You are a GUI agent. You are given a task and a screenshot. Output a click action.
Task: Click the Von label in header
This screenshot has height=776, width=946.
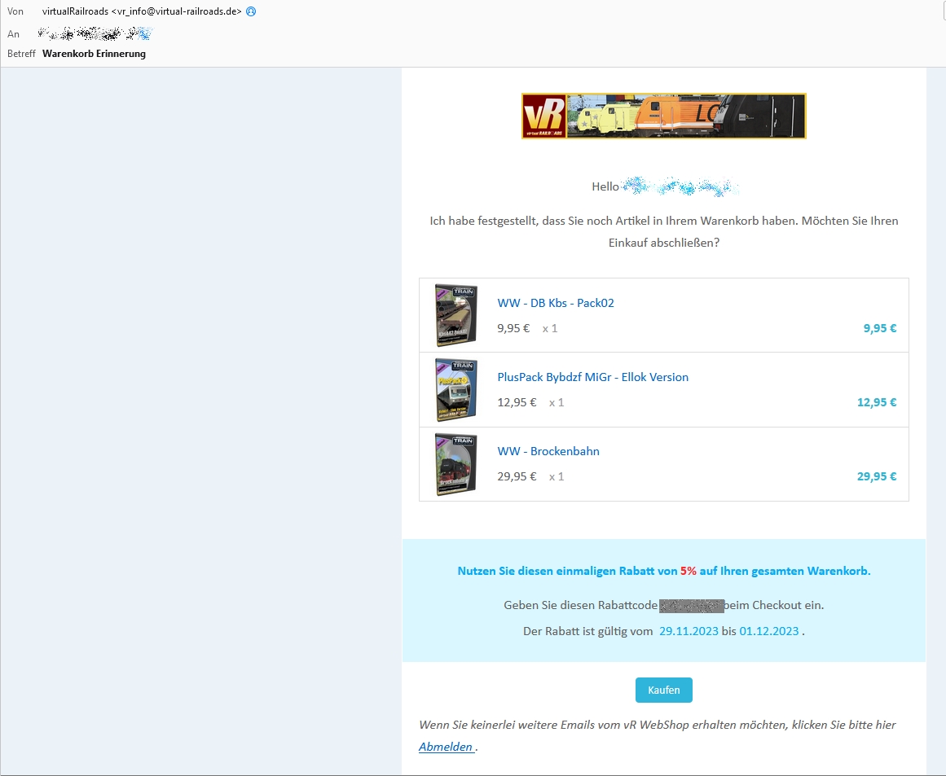click(x=15, y=11)
